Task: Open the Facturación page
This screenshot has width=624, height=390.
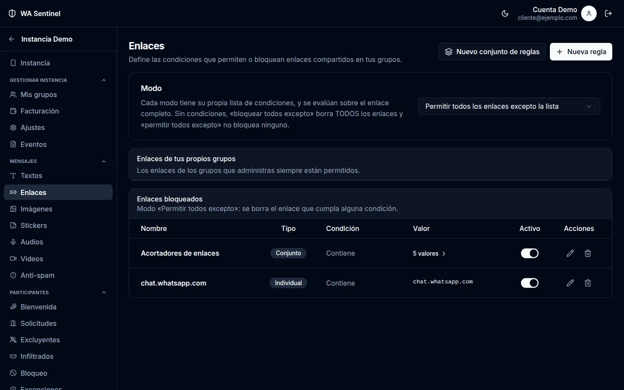Action: [58, 111]
